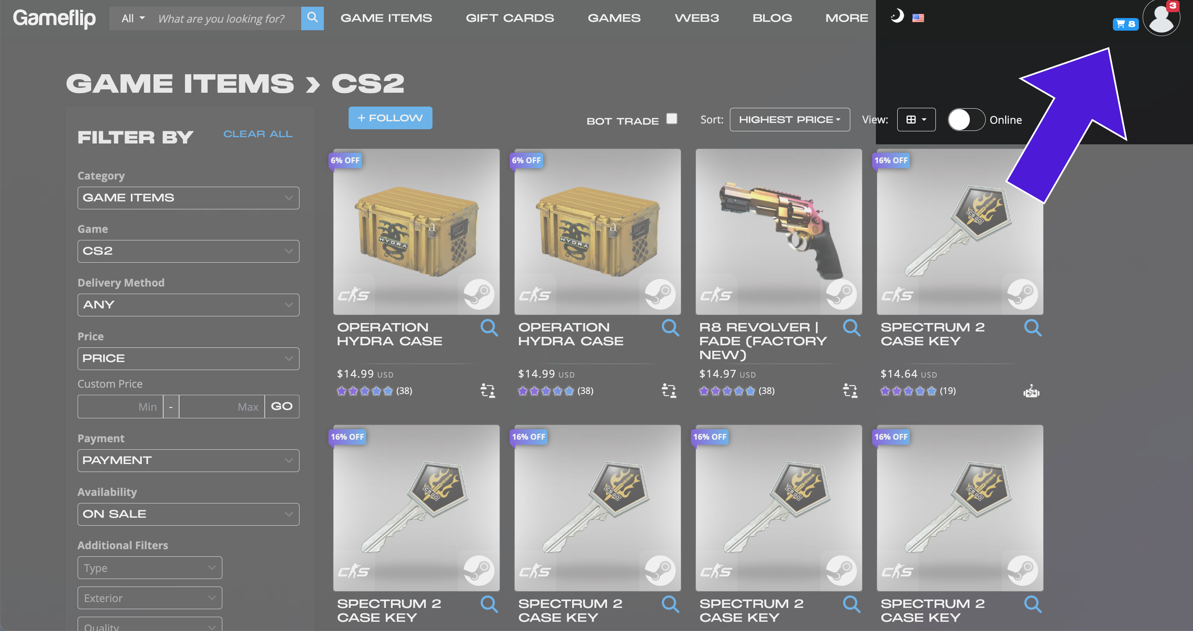Click the Clear All filters link
The height and width of the screenshot is (631, 1193).
coord(258,134)
